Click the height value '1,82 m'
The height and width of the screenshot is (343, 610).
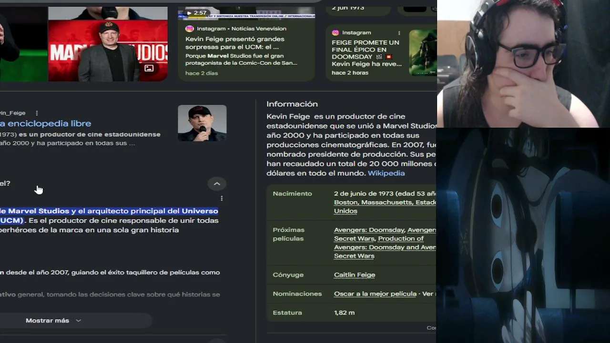tap(344, 313)
